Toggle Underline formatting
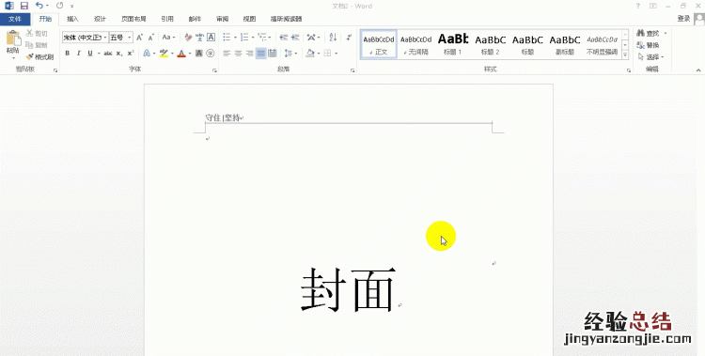Screen dimensions: 705x356 pos(90,53)
